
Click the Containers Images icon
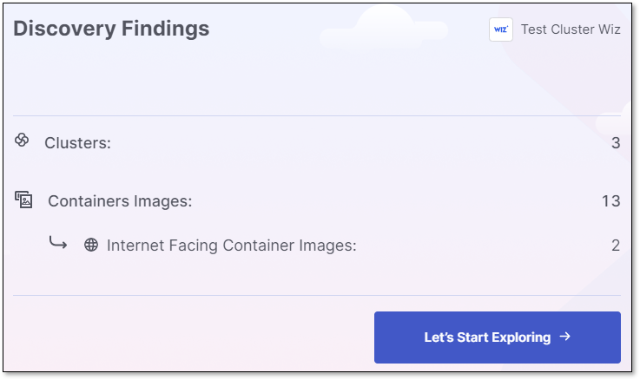point(23,200)
